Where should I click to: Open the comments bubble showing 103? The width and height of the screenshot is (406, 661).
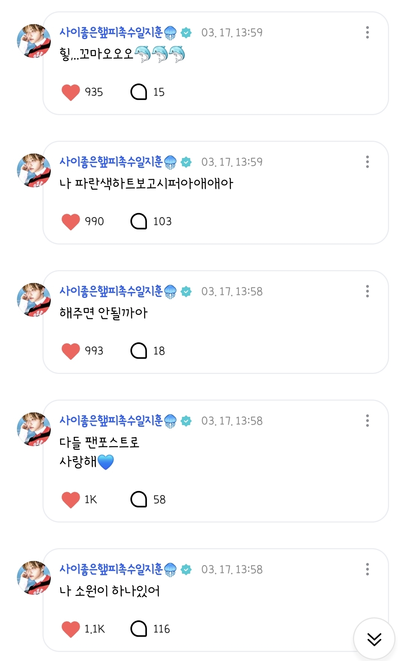[x=139, y=222]
